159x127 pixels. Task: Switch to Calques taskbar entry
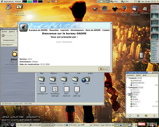96,125
